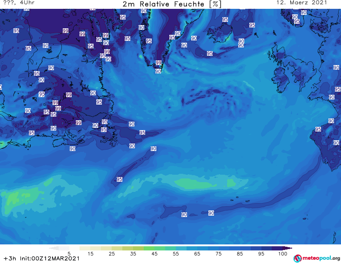
Task: Click the "55" label on the color scale
Action: pos(176,254)
